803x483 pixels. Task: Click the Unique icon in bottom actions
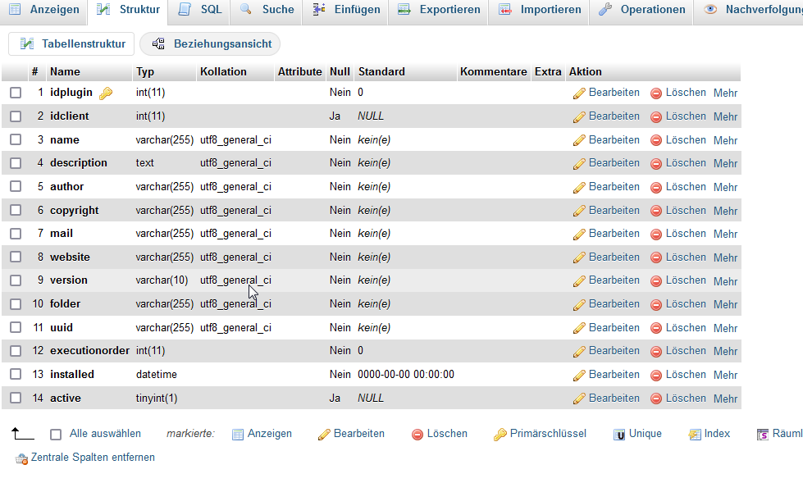[619, 435]
